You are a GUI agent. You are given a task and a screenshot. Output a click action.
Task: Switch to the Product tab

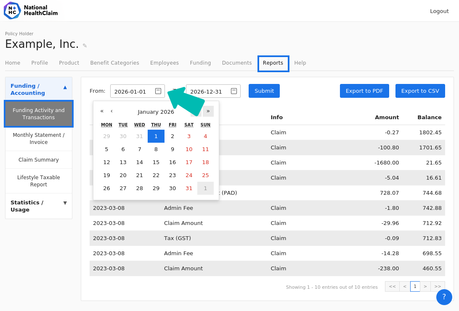(69, 63)
